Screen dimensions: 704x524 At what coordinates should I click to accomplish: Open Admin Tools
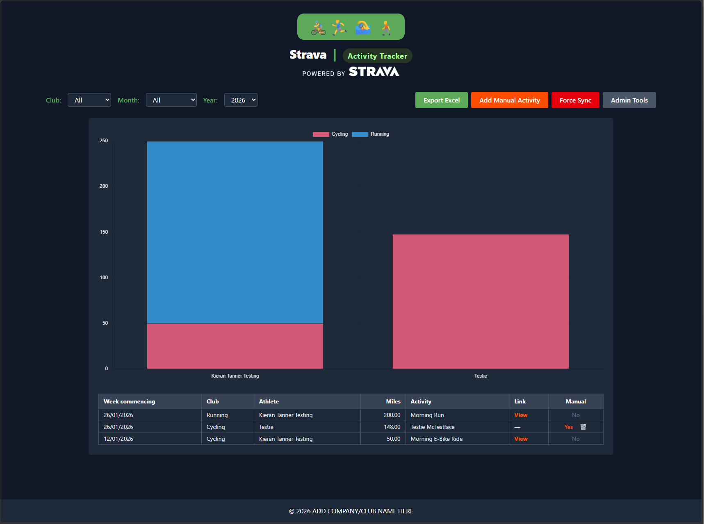[629, 100]
